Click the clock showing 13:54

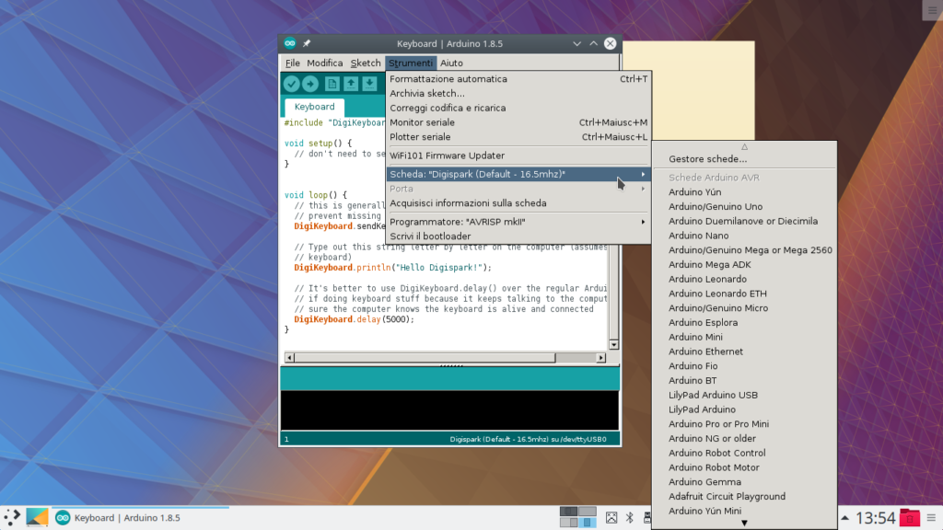(875, 518)
